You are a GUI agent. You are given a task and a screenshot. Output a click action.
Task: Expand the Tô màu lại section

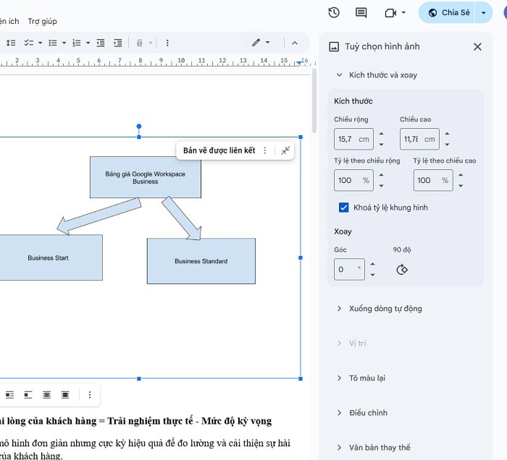(x=339, y=378)
